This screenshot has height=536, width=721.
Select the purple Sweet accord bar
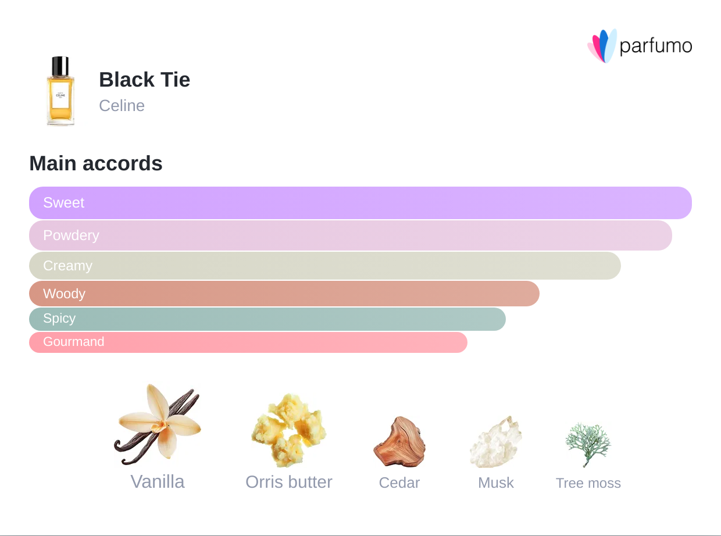click(360, 203)
